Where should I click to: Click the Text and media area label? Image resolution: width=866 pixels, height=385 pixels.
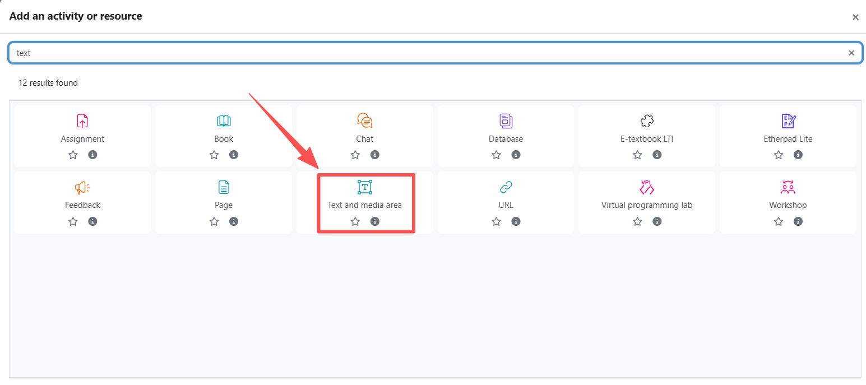pyautogui.click(x=364, y=205)
